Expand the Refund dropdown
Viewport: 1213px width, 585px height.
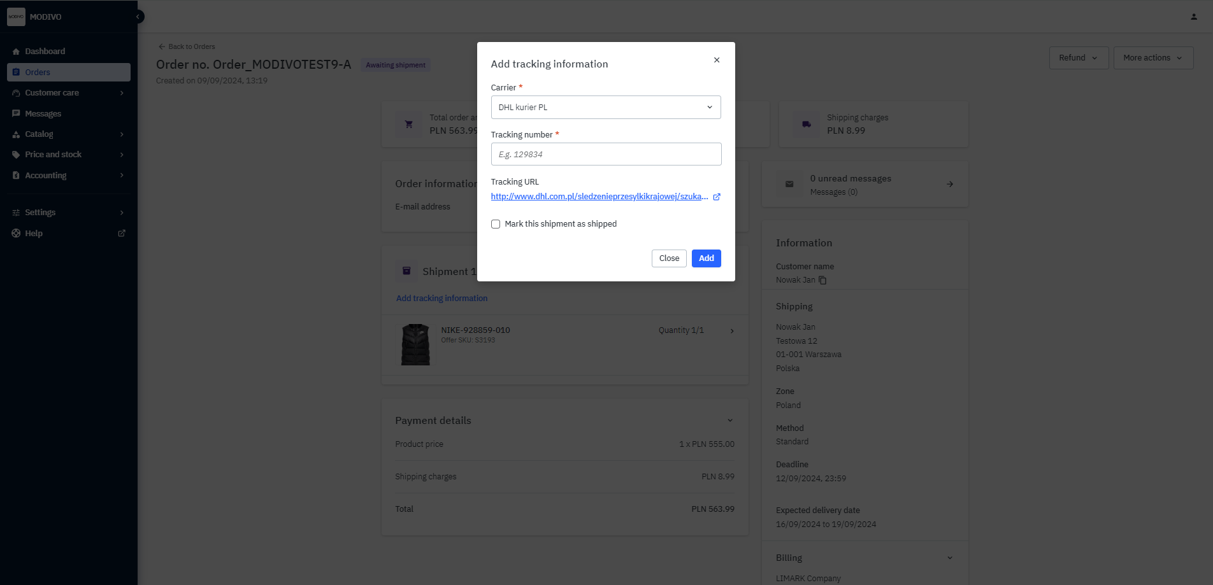(x=1079, y=58)
